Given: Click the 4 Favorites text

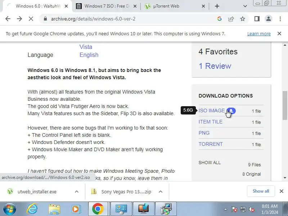Looking at the screenshot, I should point(218,51).
